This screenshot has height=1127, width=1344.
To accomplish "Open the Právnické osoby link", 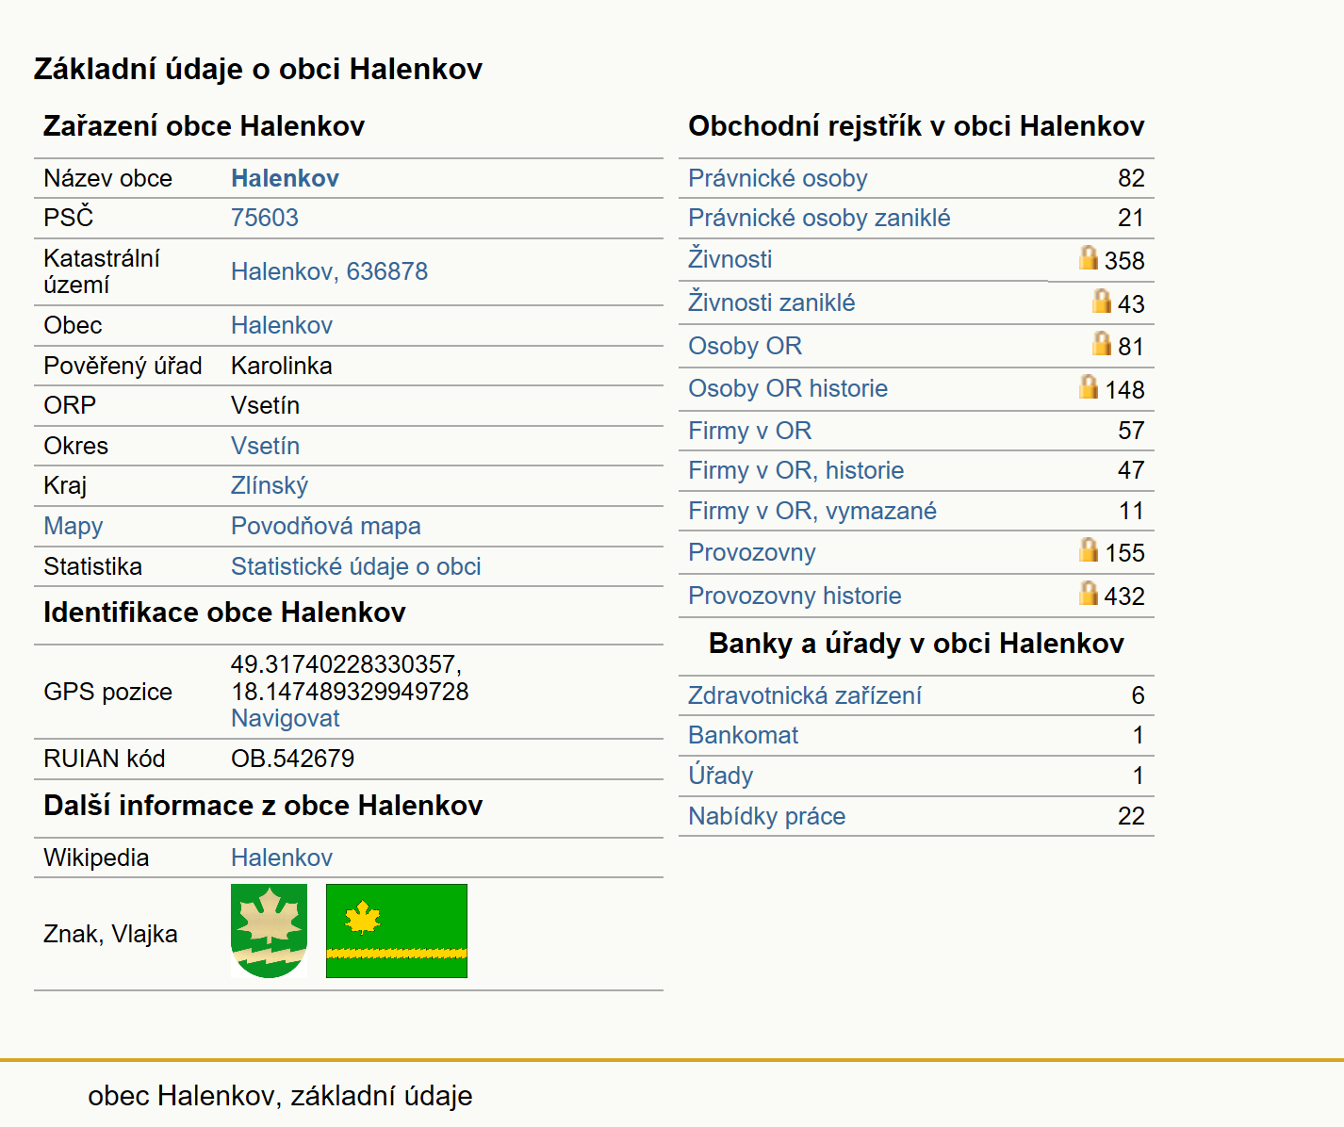I will [778, 178].
